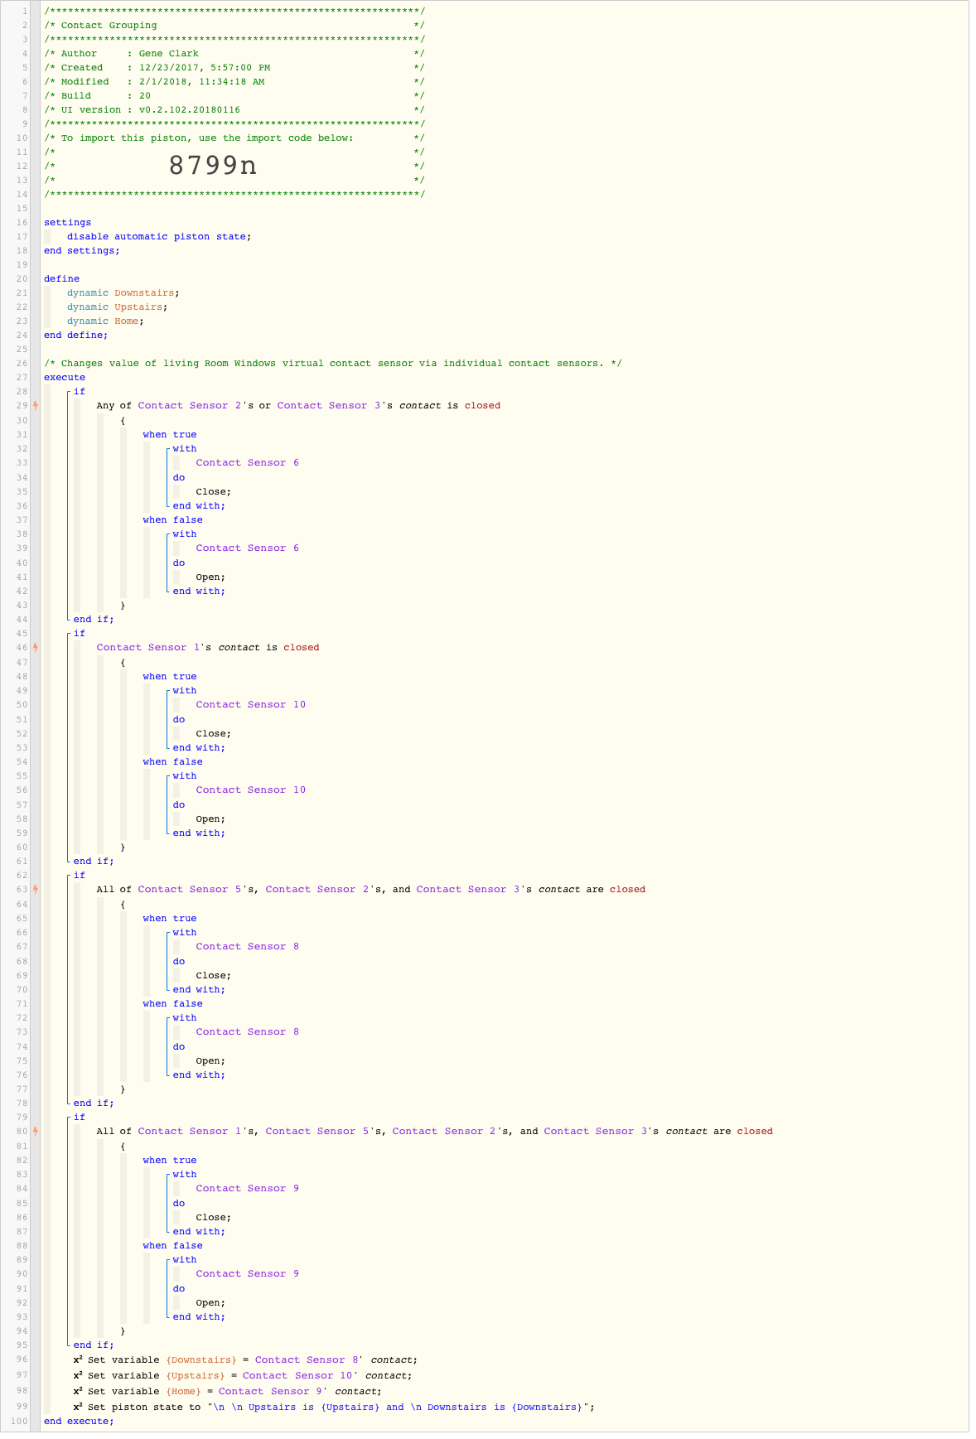976x1439 pixels.
Task: Click the x² icon before Set variable {Home}
Action: (78, 1391)
